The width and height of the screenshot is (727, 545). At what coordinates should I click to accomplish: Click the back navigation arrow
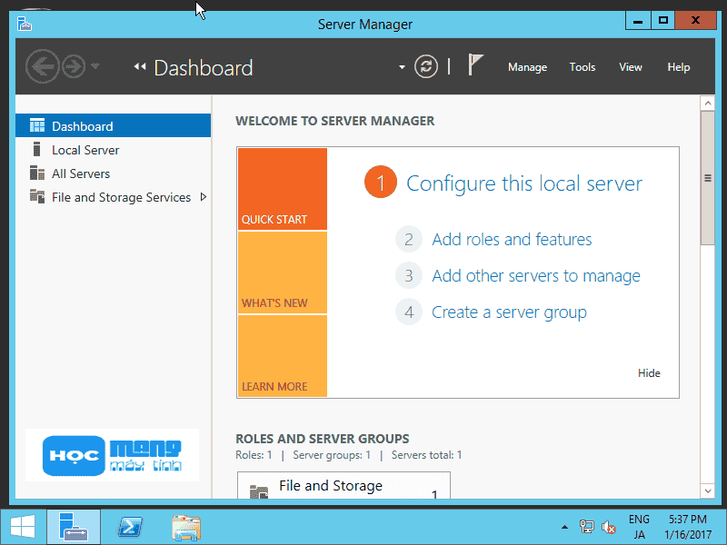42,66
